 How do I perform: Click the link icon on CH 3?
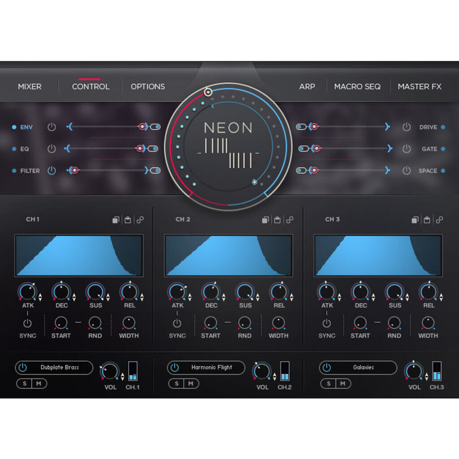coord(440,220)
